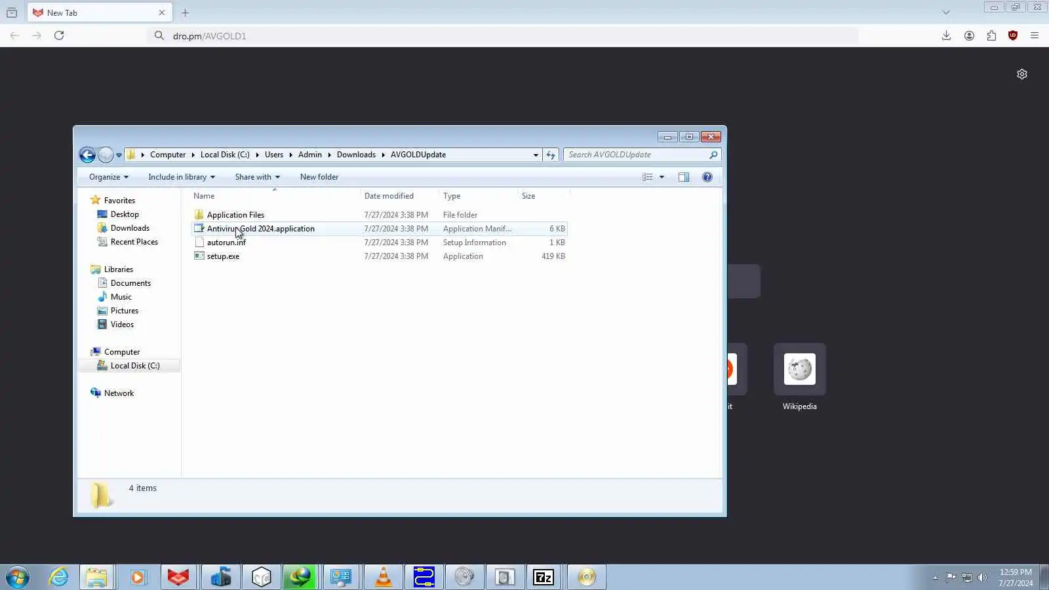Click the New folder button
The image size is (1049, 590).
click(x=319, y=177)
